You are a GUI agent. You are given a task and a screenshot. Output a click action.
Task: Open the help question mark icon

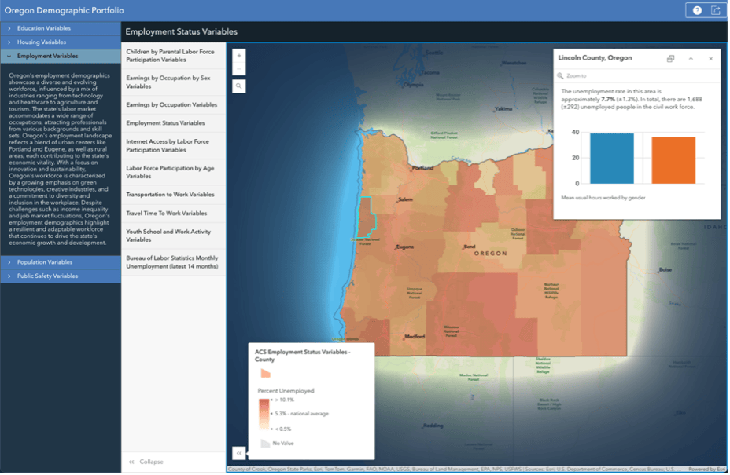click(698, 11)
